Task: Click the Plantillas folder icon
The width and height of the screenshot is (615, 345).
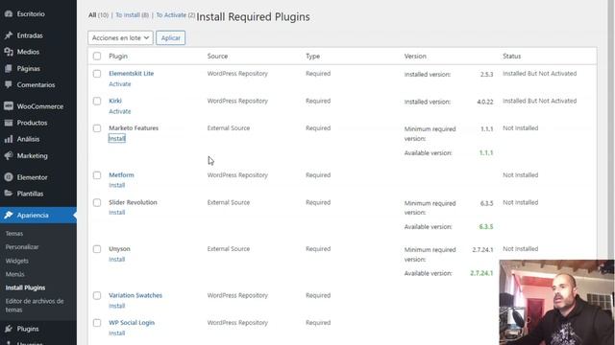Action: click(x=9, y=194)
